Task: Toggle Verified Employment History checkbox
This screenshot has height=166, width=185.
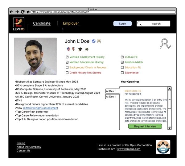Action: pos(67,57)
